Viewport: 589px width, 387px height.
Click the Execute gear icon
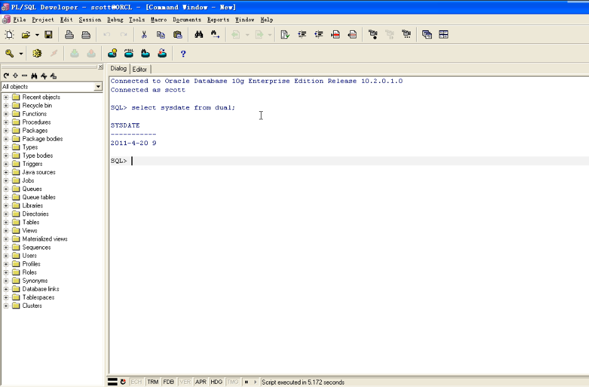[37, 53]
